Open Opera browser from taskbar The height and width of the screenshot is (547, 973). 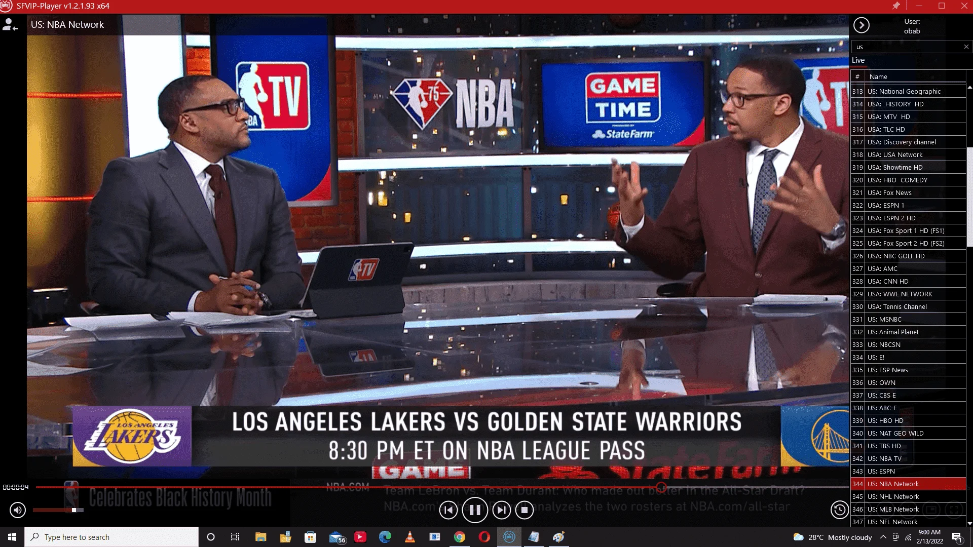pos(484,537)
